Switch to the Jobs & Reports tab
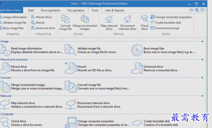 (x=115, y=10)
